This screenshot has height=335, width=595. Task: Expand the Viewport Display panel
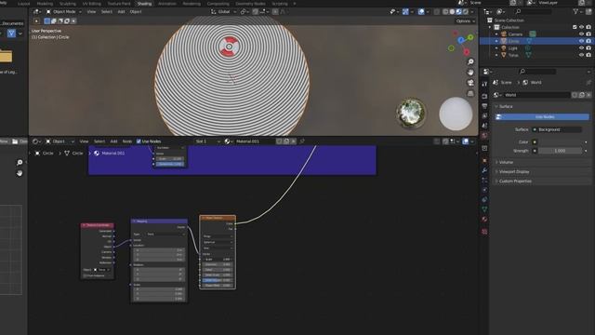tap(513, 171)
